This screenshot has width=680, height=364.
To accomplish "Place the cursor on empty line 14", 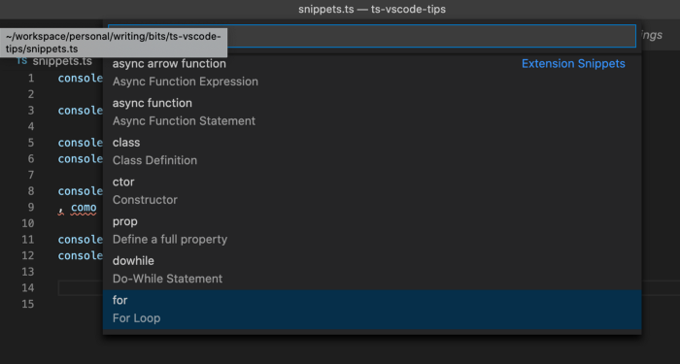I will tap(368, 288).
